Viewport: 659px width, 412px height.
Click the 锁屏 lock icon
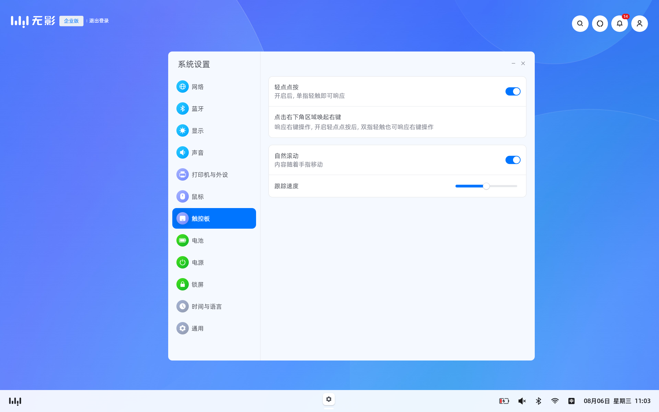(x=183, y=284)
